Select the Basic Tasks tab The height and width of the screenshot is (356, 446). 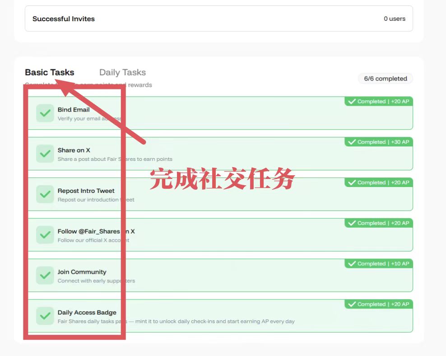point(50,72)
